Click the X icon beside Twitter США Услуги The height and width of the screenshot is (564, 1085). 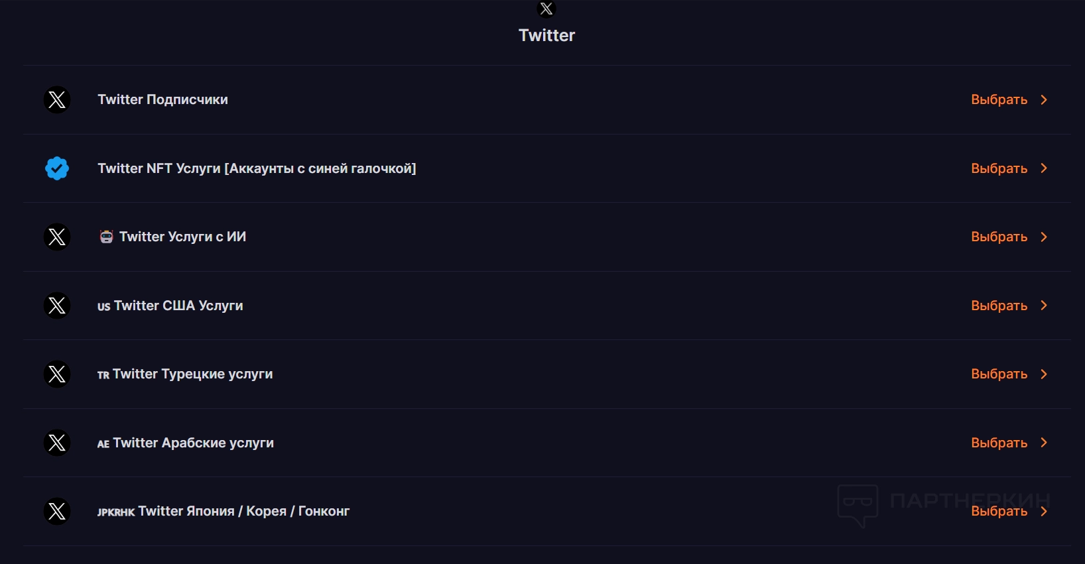coord(57,306)
